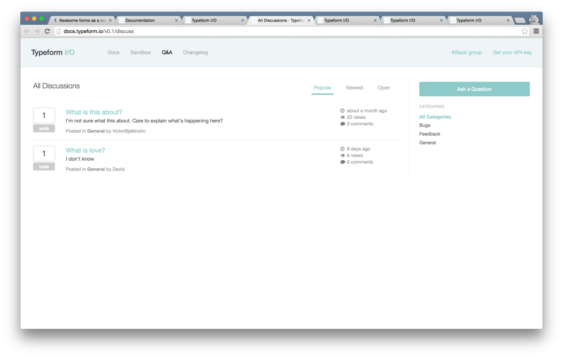Filter by All Categories

coord(435,117)
